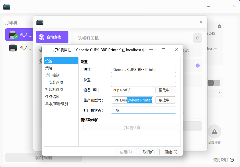
Task: Click 应用(A) button
Action: pyautogui.click(x=126, y=152)
